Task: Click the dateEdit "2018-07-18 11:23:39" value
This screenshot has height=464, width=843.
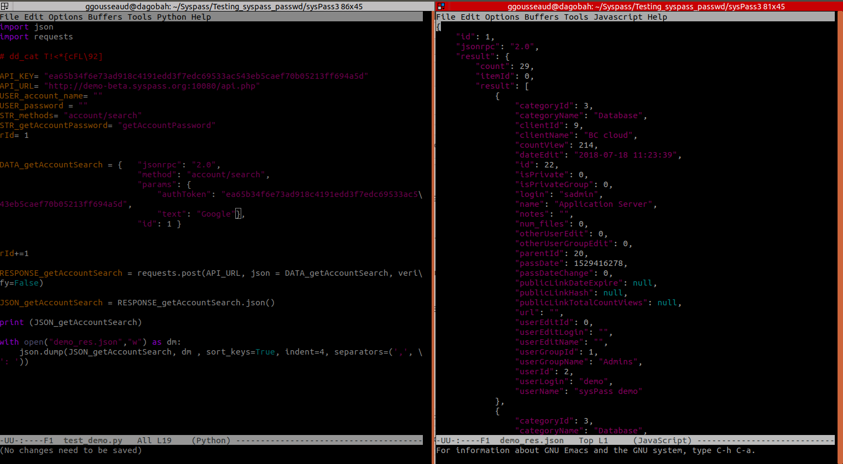Action: pos(625,155)
